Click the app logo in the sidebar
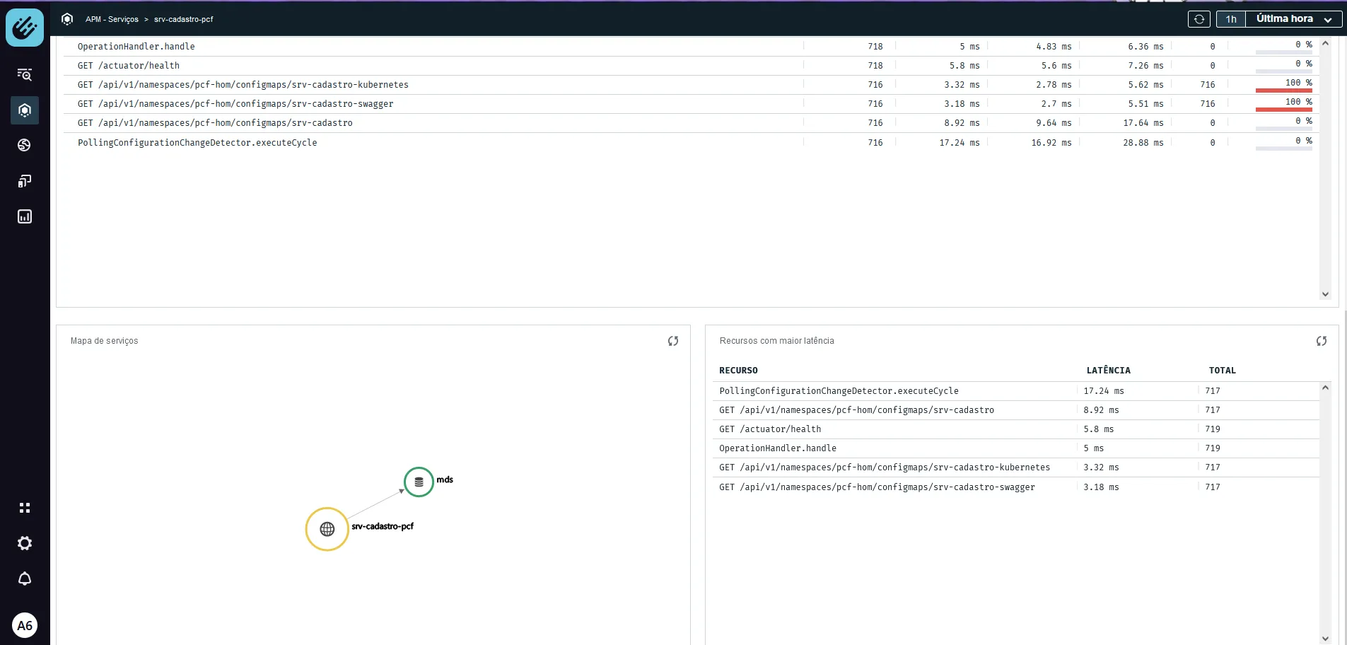The width and height of the screenshot is (1347, 645). click(25, 28)
